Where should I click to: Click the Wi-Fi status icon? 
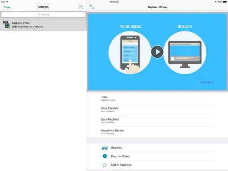(x=7, y=2)
